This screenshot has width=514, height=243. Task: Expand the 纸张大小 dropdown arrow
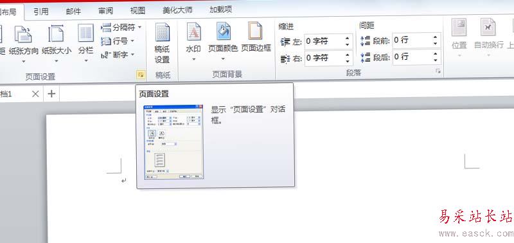[x=57, y=61]
